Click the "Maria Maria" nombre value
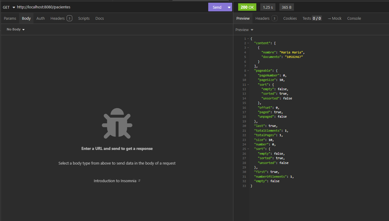The image size is (389, 221). click(291, 52)
